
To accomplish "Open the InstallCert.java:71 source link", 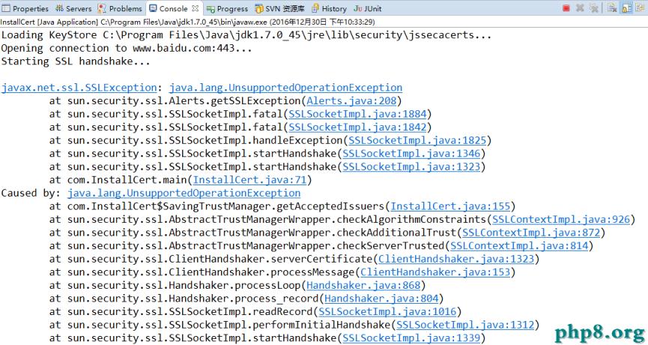I will click(x=249, y=180).
